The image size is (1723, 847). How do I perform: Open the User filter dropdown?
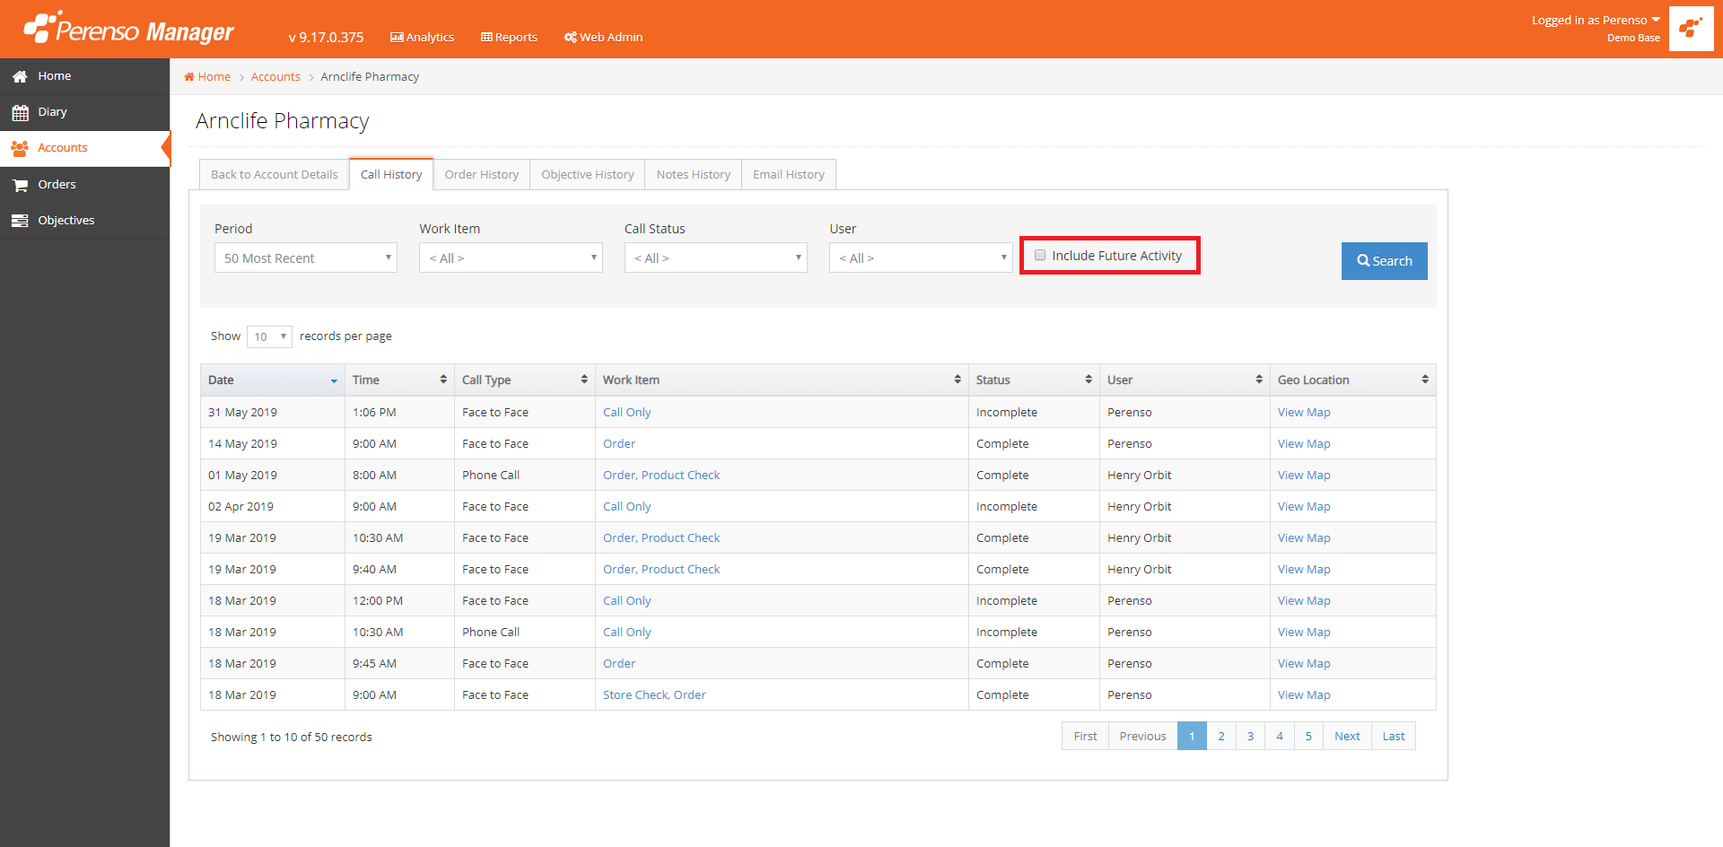click(x=921, y=258)
